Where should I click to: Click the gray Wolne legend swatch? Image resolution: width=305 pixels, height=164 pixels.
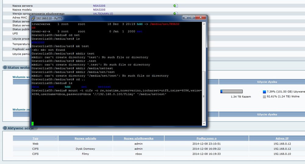(264, 97)
